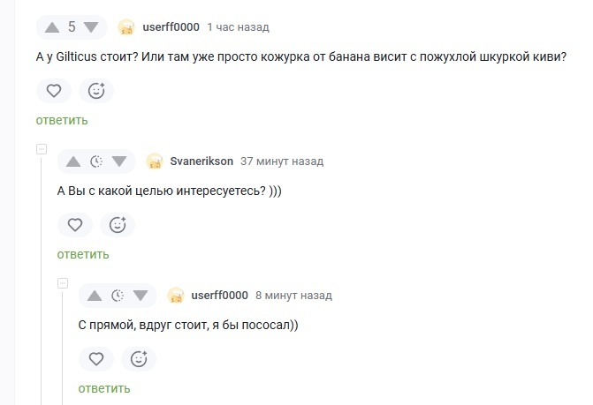Upvote the 8-minutes-ago userff0000 reply
Screen dimensions: 593x405
[x=95, y=296]
